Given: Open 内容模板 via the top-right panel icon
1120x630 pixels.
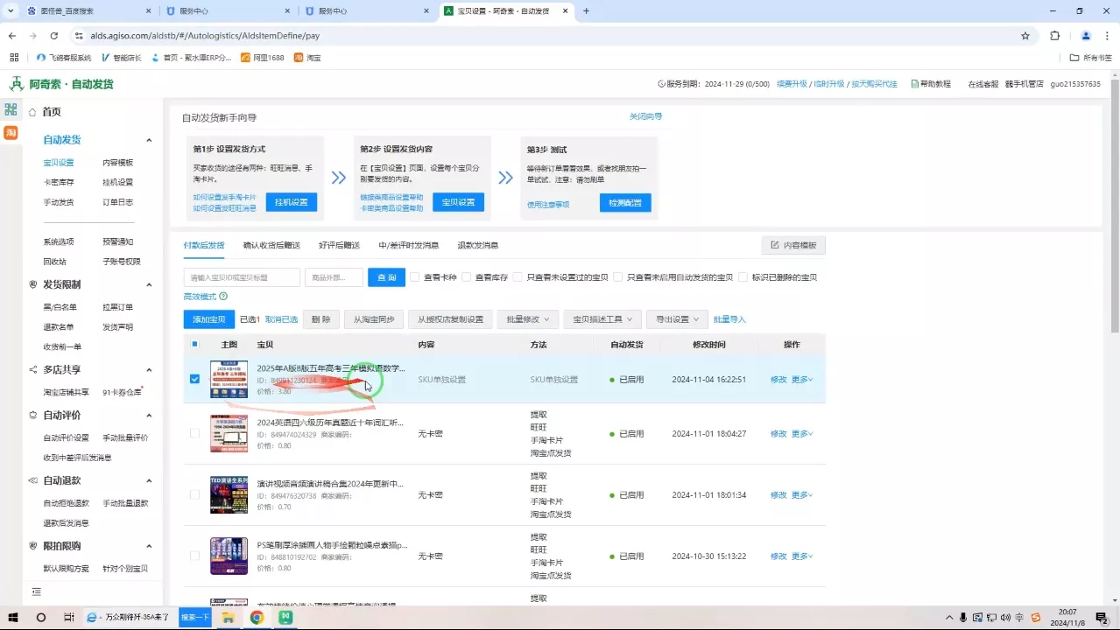Looking at the screenshot, I should 791,245.
